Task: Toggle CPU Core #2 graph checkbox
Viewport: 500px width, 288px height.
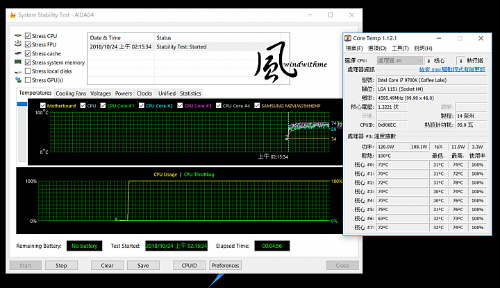Action: (x=142, y=105)
